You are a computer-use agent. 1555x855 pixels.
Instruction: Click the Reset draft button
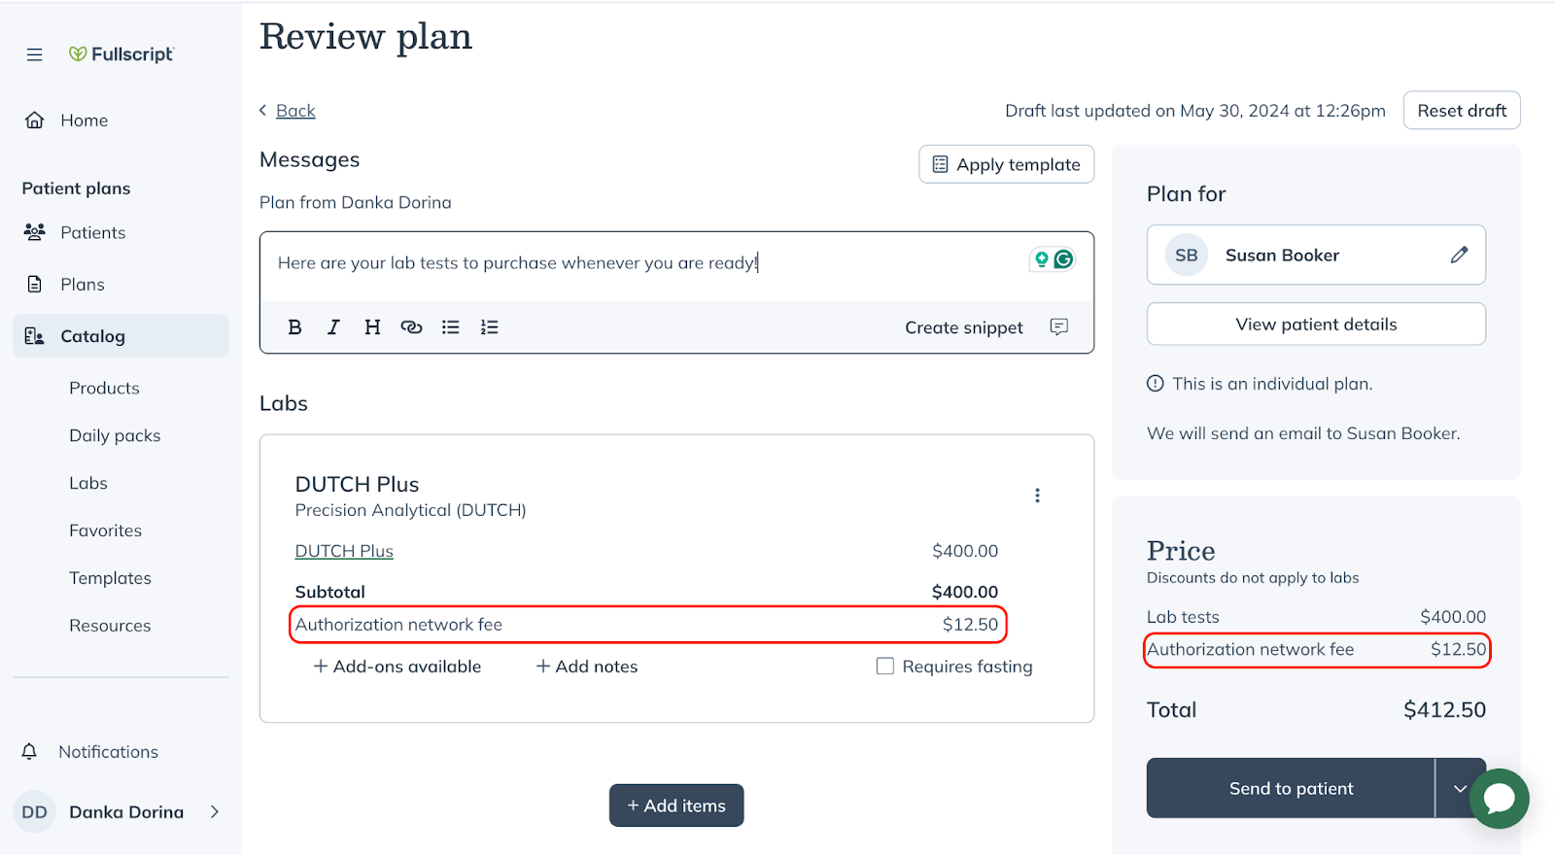1461,111
